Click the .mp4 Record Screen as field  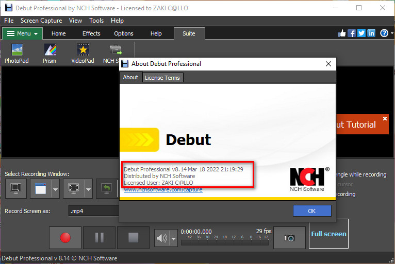(94, 211)
